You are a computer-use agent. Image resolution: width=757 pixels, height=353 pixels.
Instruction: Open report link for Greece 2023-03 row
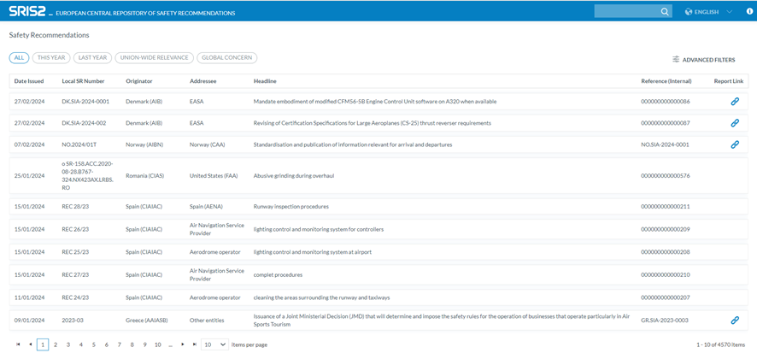point(734,321)
